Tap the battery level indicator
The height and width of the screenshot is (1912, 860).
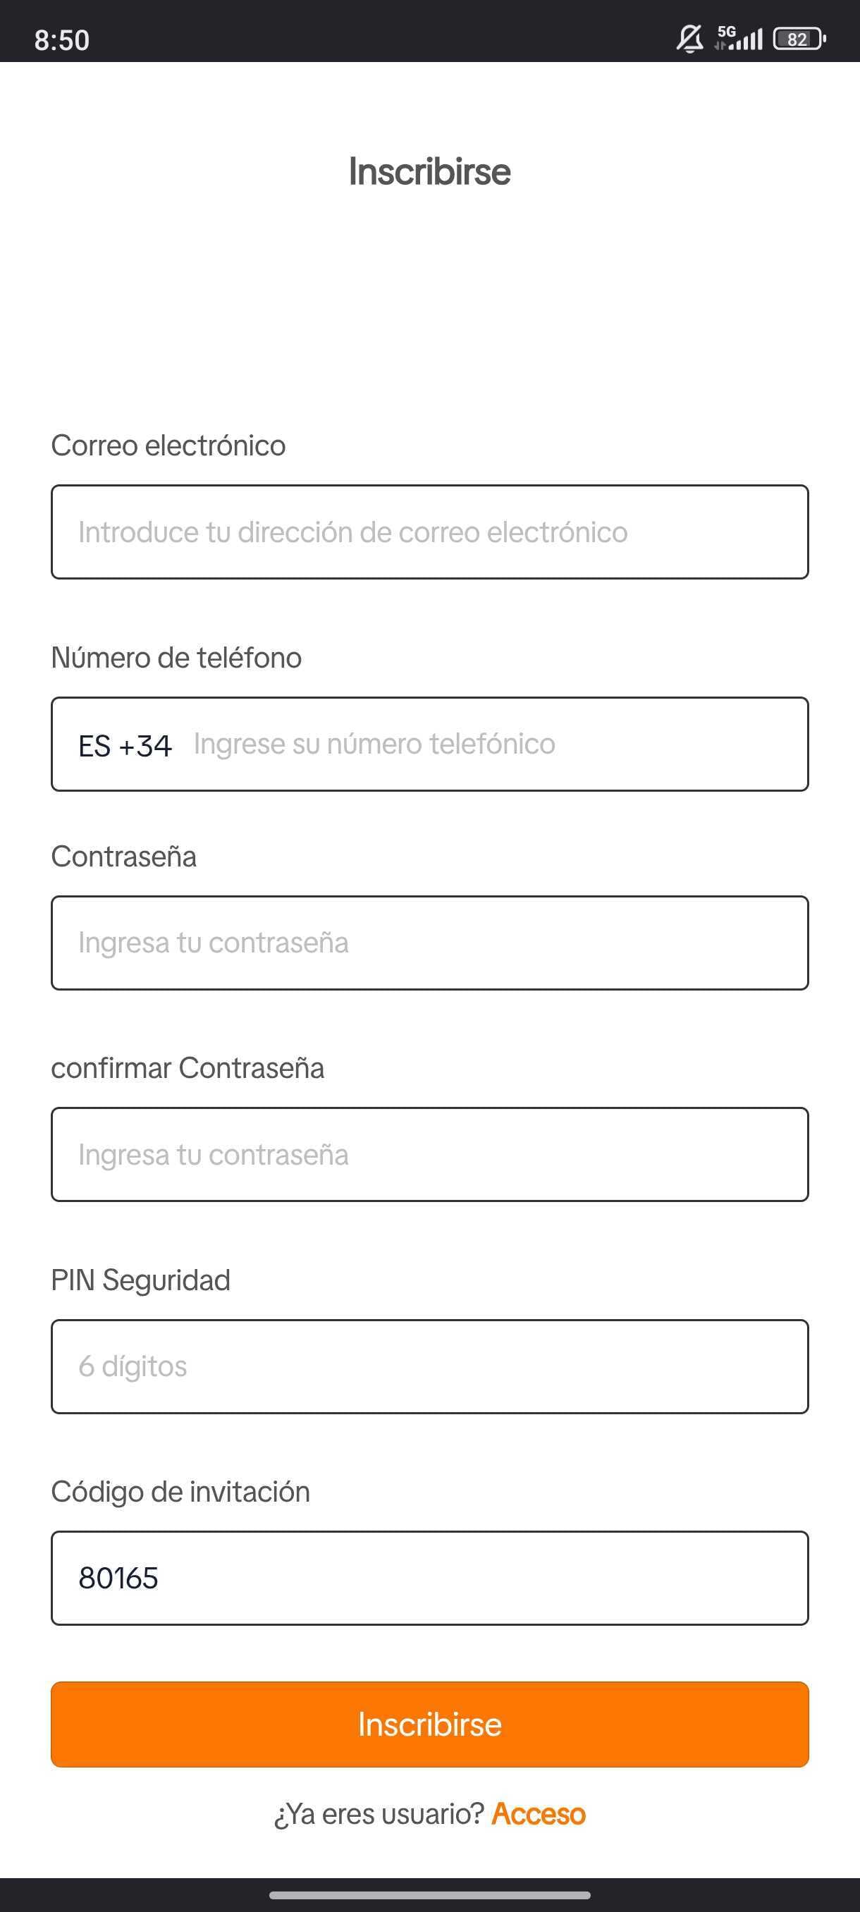click(x=799, y=39)
